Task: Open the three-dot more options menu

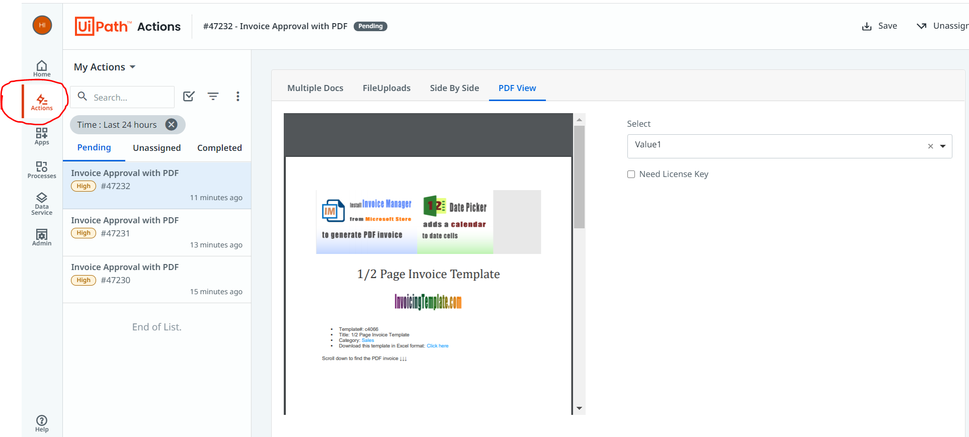Action: point(238,97)
